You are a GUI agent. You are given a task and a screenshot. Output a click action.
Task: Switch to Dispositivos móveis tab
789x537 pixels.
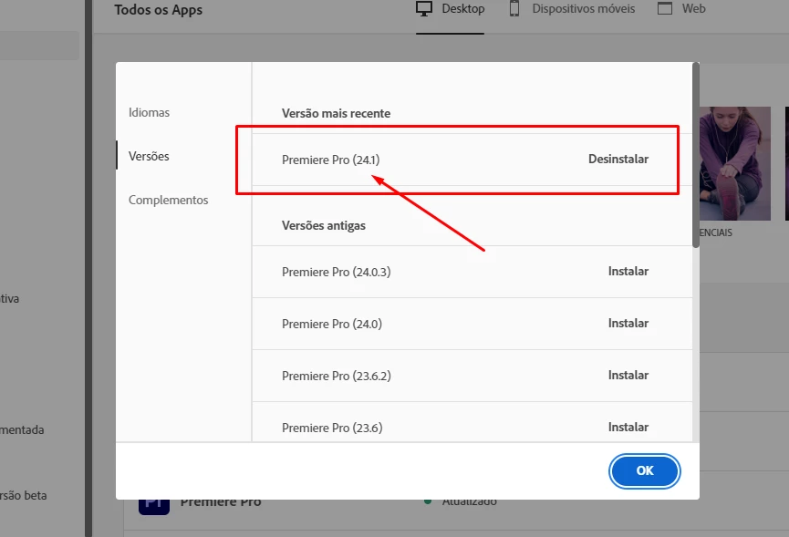572,9
